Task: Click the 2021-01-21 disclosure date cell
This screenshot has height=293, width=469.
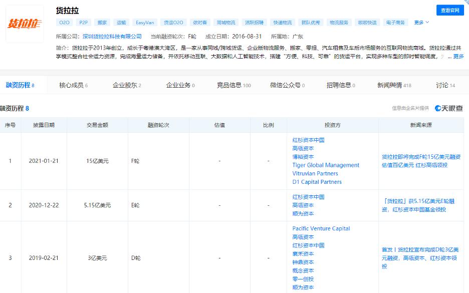Action: point(44,161)
